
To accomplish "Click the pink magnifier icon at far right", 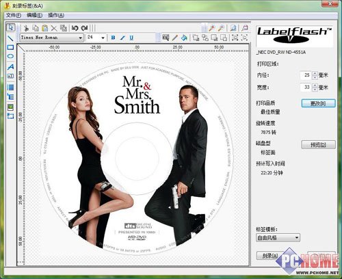I will pos(245,28).
